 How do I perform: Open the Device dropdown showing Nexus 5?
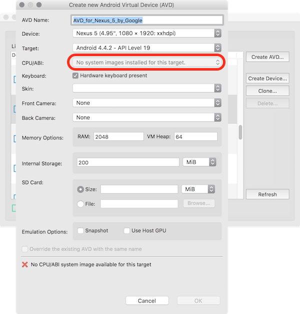[147, 33]
